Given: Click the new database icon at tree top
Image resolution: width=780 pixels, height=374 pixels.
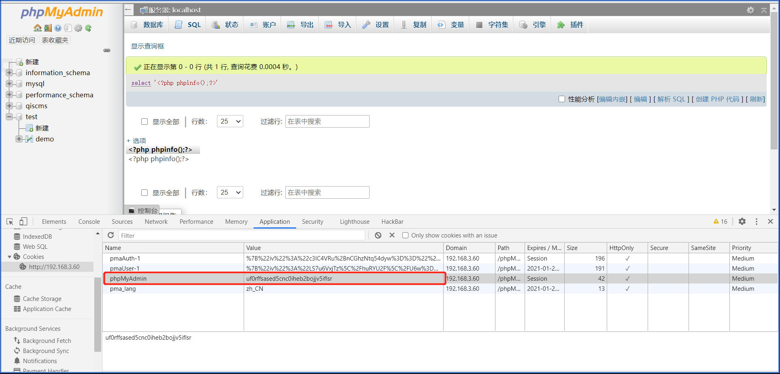Looking at the screenshot, I should click(19, 62).
